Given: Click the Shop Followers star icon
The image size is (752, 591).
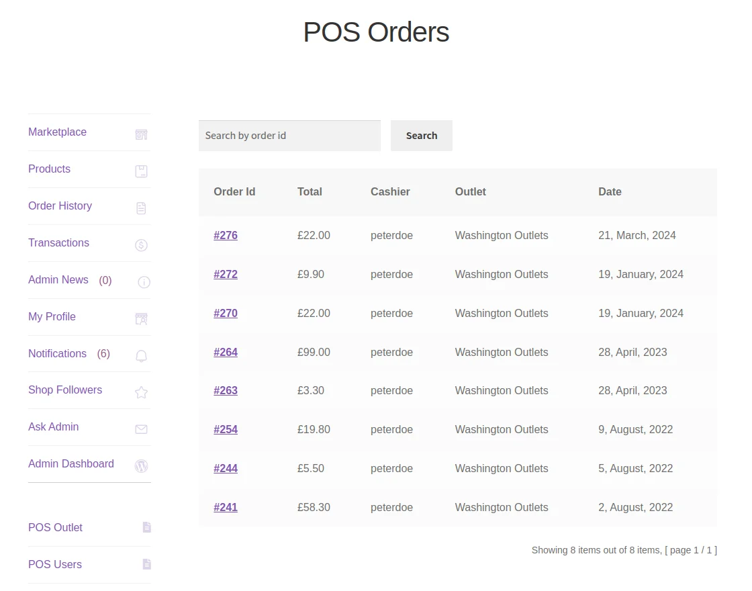Looking at the screenshot, I should pos(141,392).
